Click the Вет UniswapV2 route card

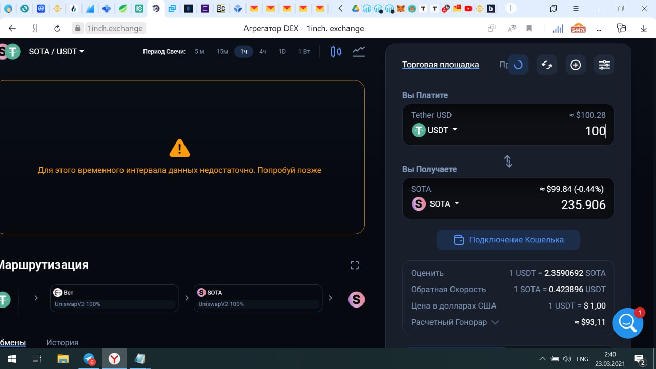click(115, 298)
